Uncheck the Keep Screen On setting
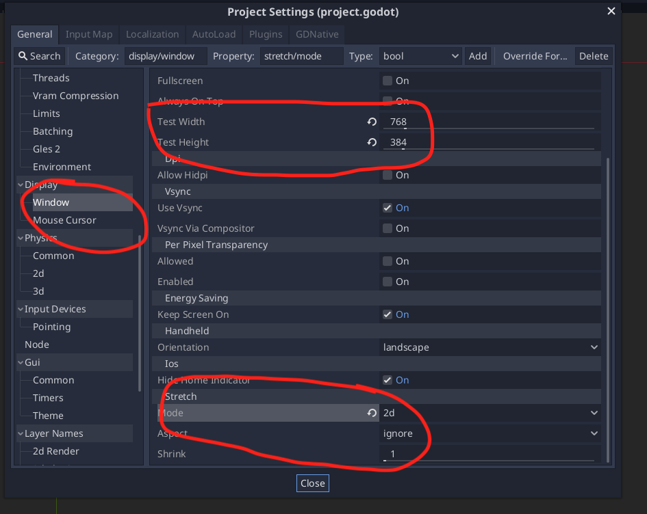This screenshot has height=514, width=647. coord(387,314)
